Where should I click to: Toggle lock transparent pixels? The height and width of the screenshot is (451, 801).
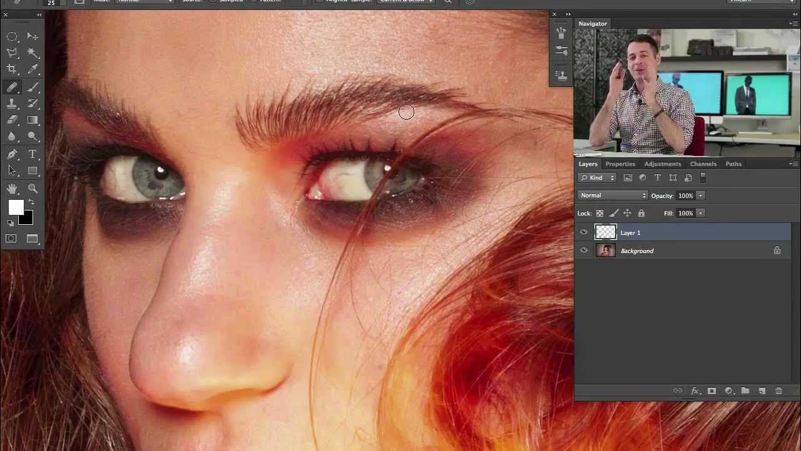pyautogui.click(x=599, y=214)
